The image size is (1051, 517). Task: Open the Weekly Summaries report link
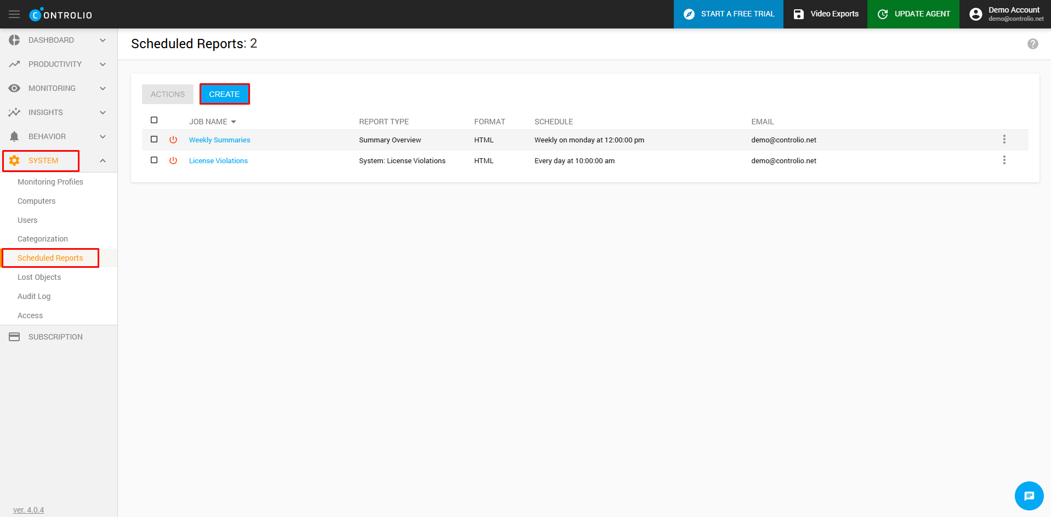(x=219, y=140)
